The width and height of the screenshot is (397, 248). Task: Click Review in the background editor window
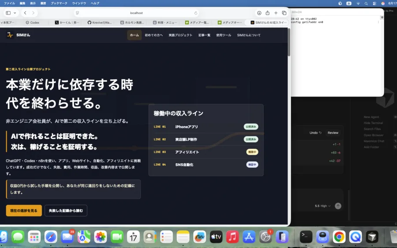click(333, 133)
